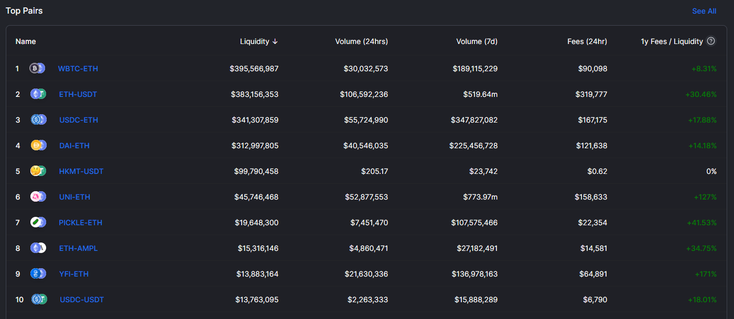Open the See All pairs link
This screenshot has height=319, width=734.
click(x=704, y=11)
